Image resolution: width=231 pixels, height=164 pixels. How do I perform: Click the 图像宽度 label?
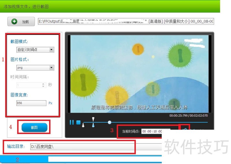19,95
